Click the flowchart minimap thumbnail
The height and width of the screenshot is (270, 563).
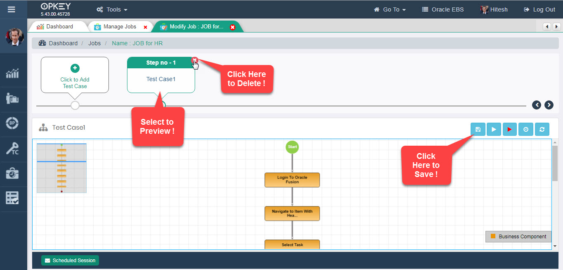point(61,168)
